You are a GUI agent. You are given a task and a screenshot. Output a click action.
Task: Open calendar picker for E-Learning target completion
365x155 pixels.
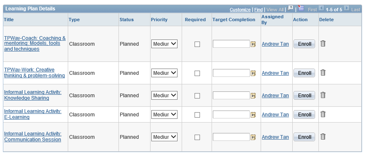(x=253, y=115)
